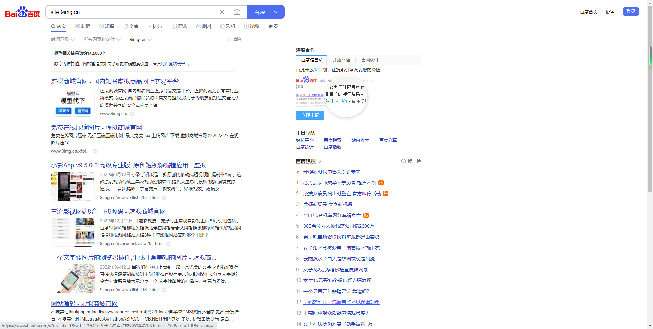The height and width of the screenshot is (329, 653).
Task: Click the 小影App result thumbnail
Action: [73, 186]
